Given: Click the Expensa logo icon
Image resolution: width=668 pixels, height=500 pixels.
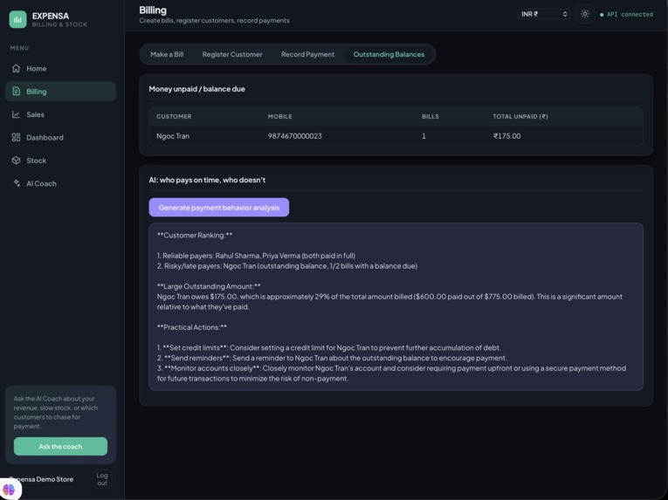Looking at the screenshot, I should click(x=17, y=19).
